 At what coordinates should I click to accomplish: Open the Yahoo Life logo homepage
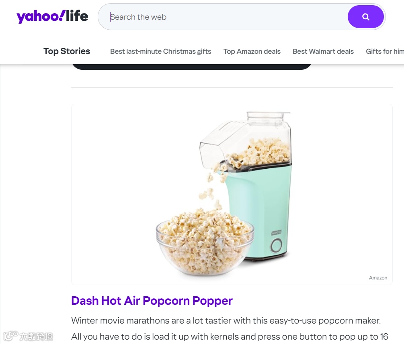click(52, 16)
